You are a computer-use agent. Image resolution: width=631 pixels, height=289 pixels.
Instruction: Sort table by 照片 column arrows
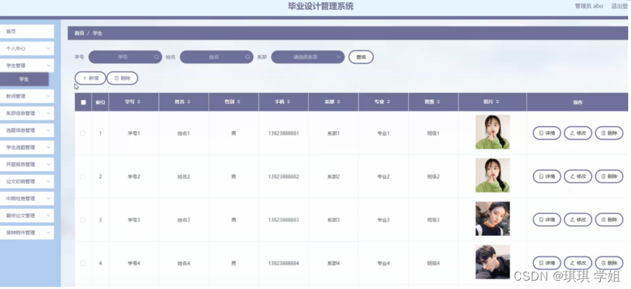[498, 102]
